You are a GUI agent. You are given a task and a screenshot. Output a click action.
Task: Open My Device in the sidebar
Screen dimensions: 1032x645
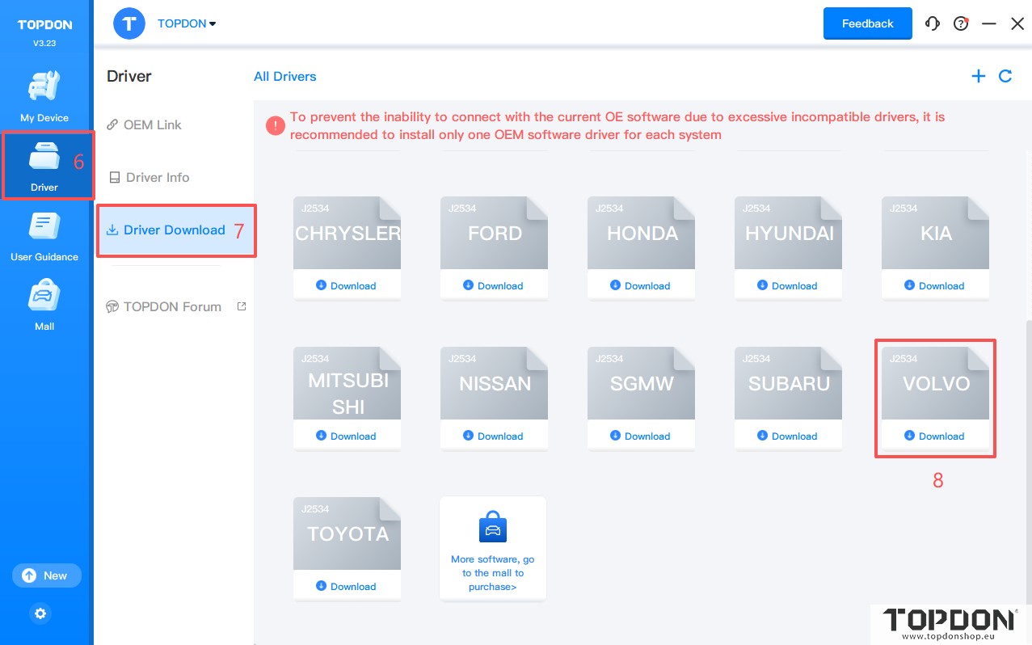click(x=44, y=97)
